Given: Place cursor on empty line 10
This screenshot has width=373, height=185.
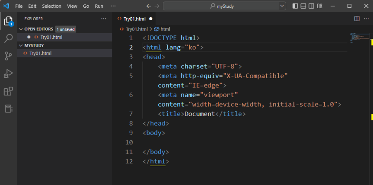Looking at the screenshot, I should [x=245, y=142].
